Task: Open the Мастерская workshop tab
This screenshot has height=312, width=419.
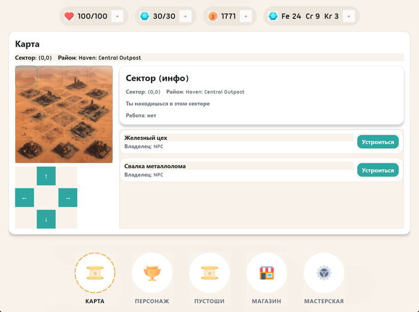Action: tap(324, 273)
